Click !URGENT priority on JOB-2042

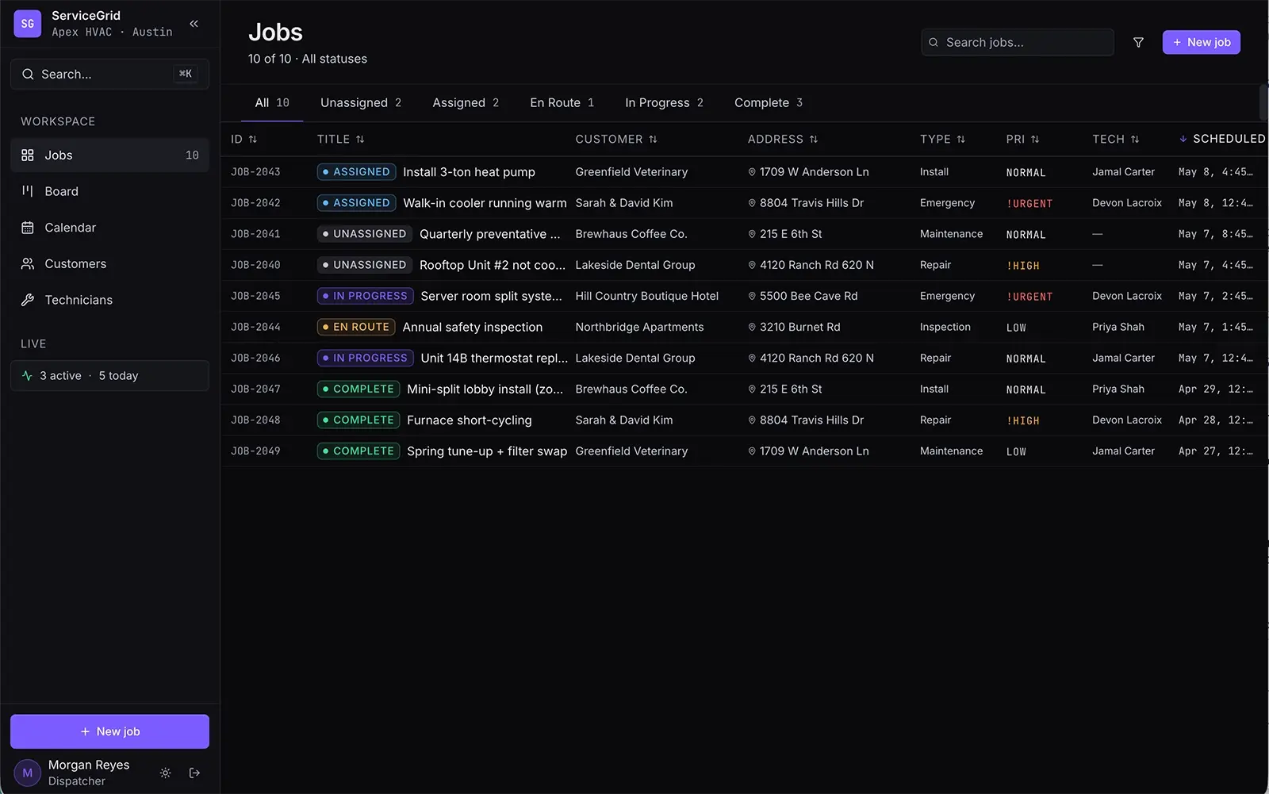(1029, 204)
